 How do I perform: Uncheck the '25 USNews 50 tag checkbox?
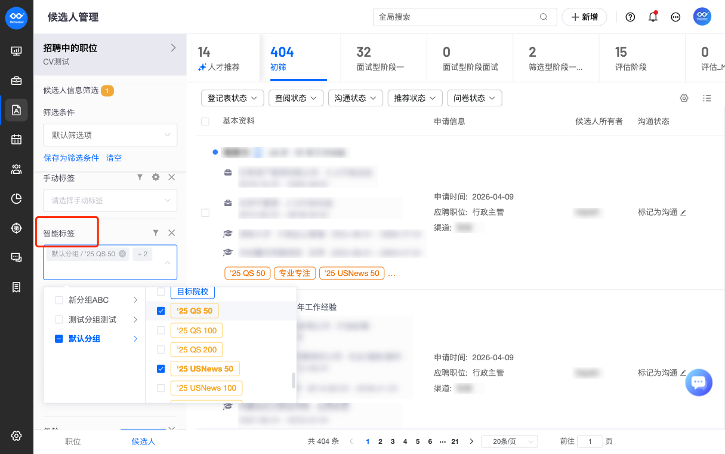click(x=161, y=369)
